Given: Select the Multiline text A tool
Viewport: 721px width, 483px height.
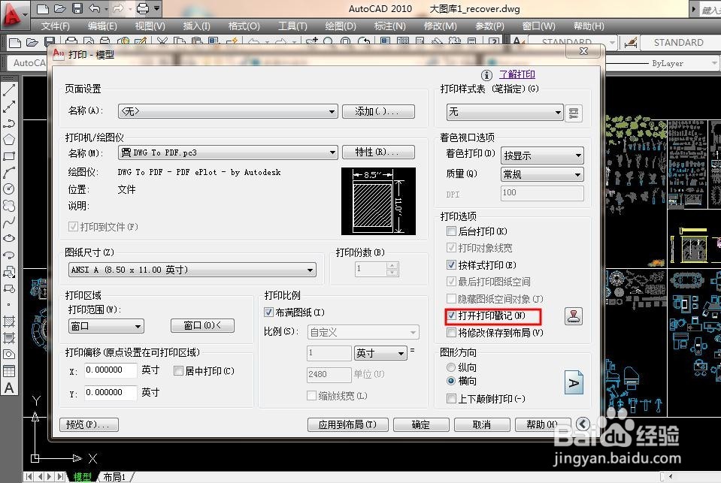Looking at the screenshot, I should (x=9, y=388).
